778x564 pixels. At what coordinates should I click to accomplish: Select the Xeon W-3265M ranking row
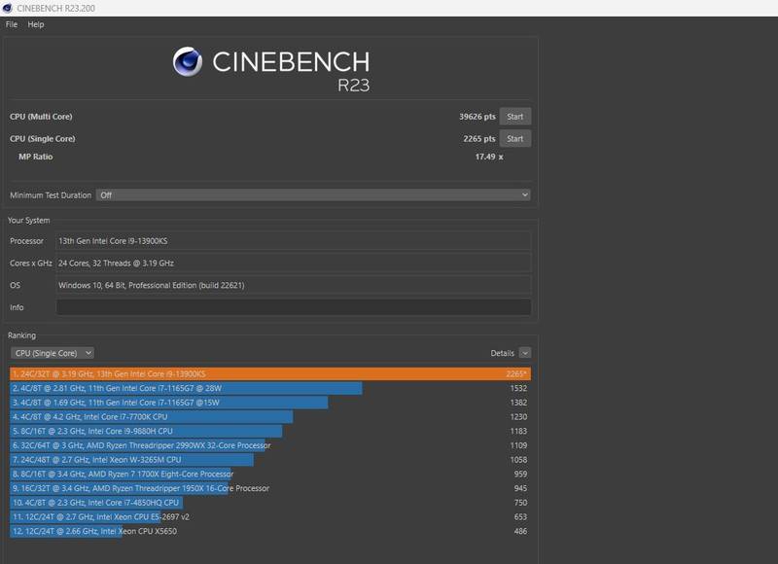270,460
